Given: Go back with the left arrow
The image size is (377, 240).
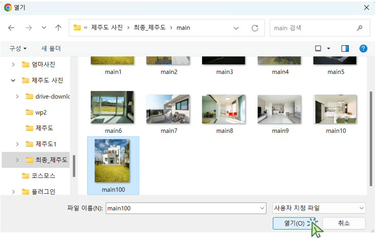Looking at the screenshot, I should (x=11, y=28).
